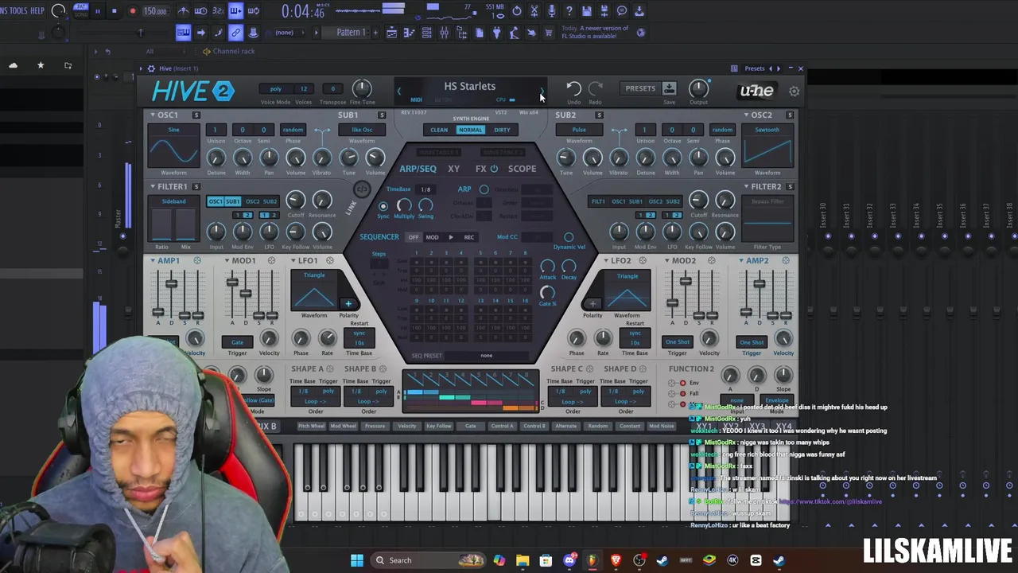Image resolution: width=1018 pixels, height=573 pixels.
Task: Click the Hive preset Save icon
Action: coord(669,88)
